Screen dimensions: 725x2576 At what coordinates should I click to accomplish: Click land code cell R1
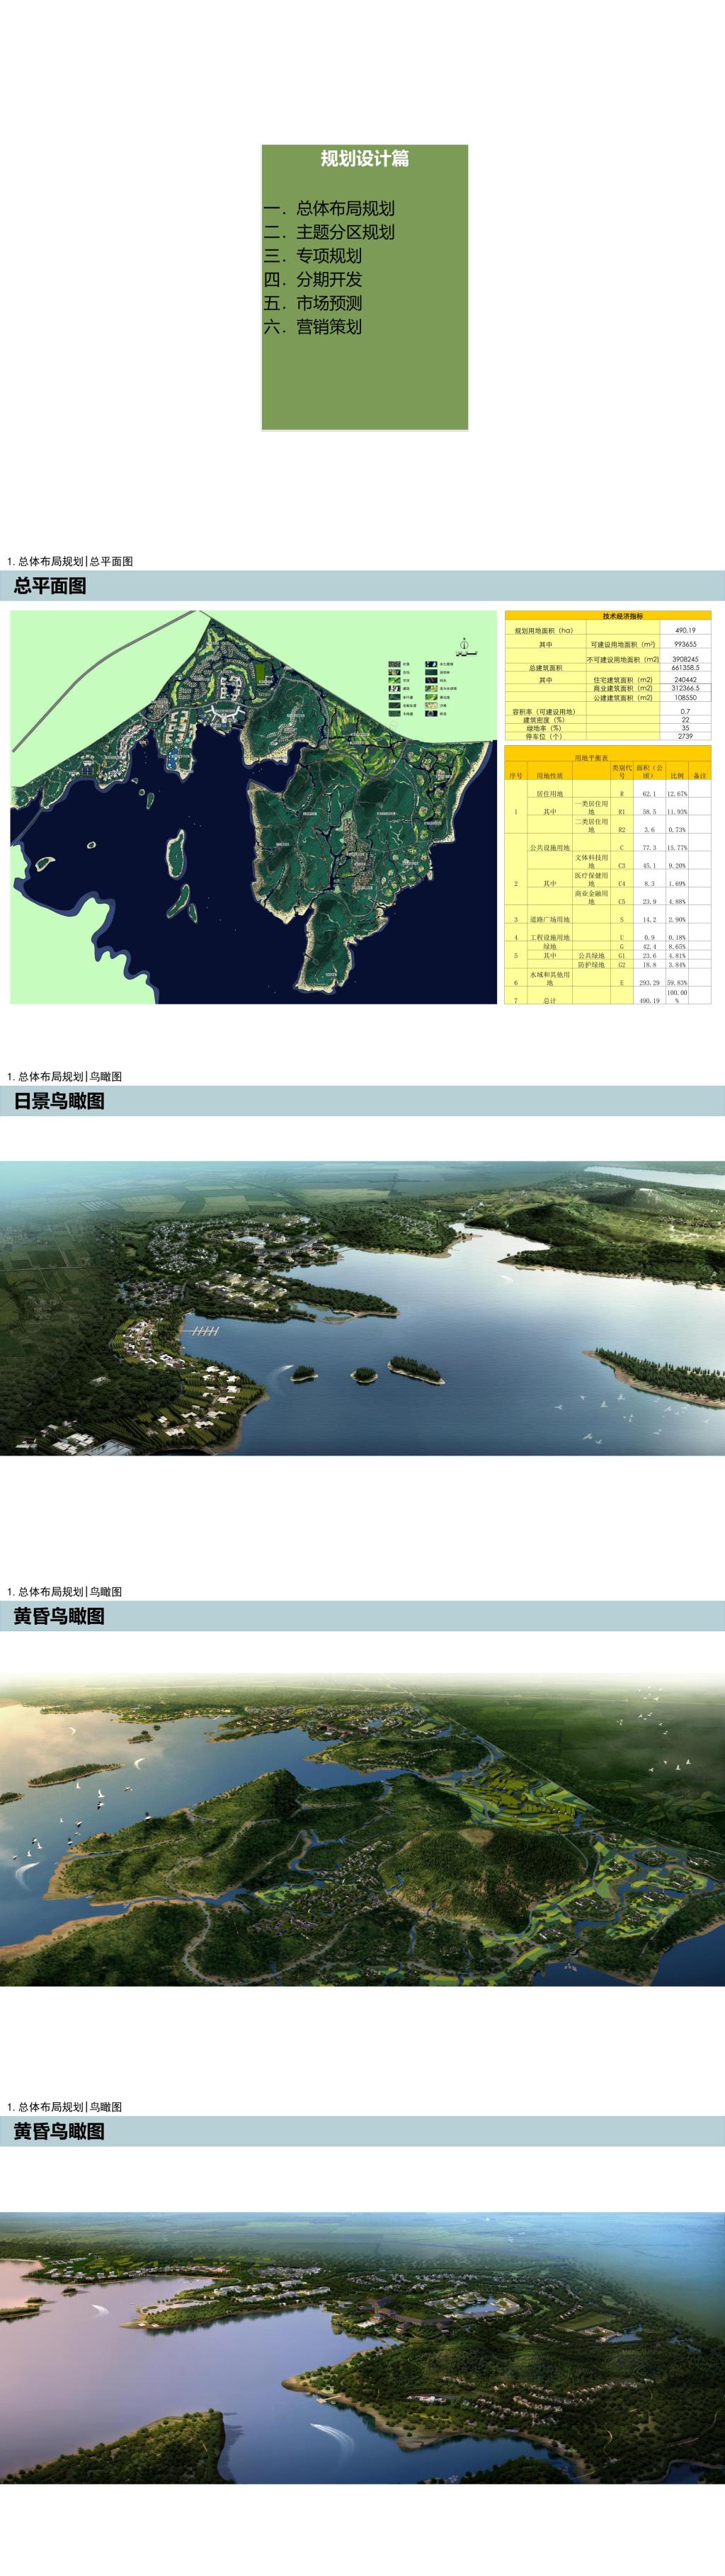pyautogui.click(x=622, y=812)
